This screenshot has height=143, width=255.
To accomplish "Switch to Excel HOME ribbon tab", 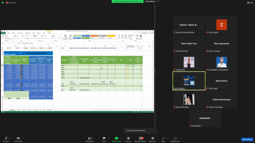I will pos(8,33).
